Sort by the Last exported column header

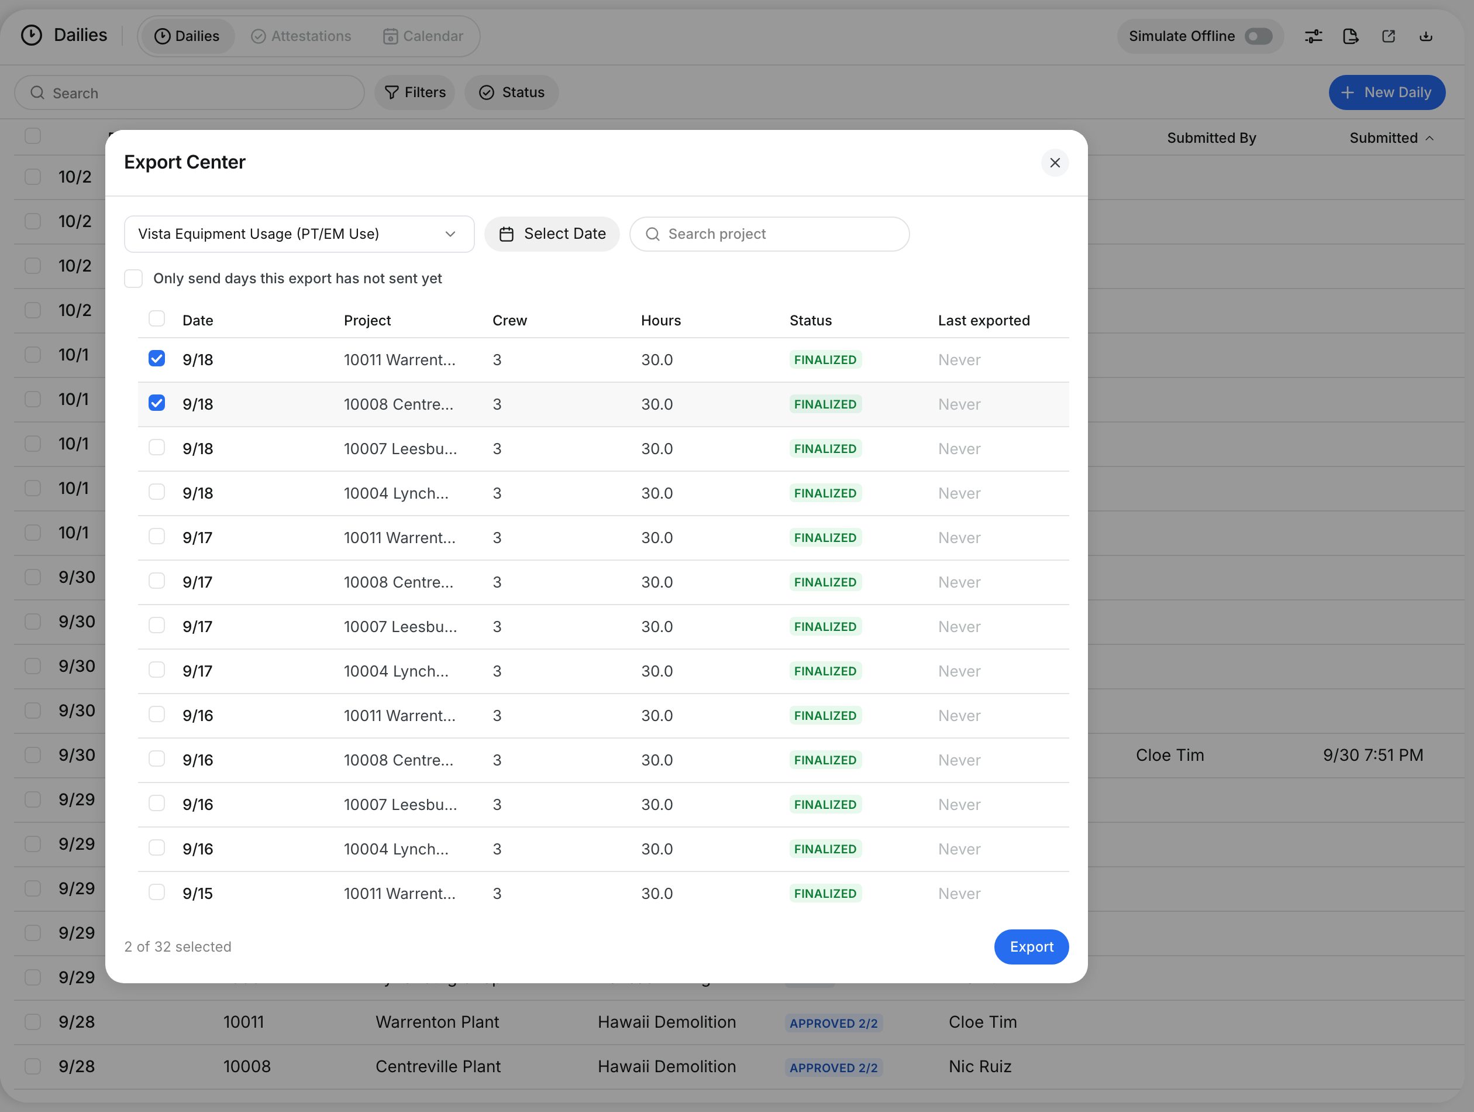pos(984,321)
